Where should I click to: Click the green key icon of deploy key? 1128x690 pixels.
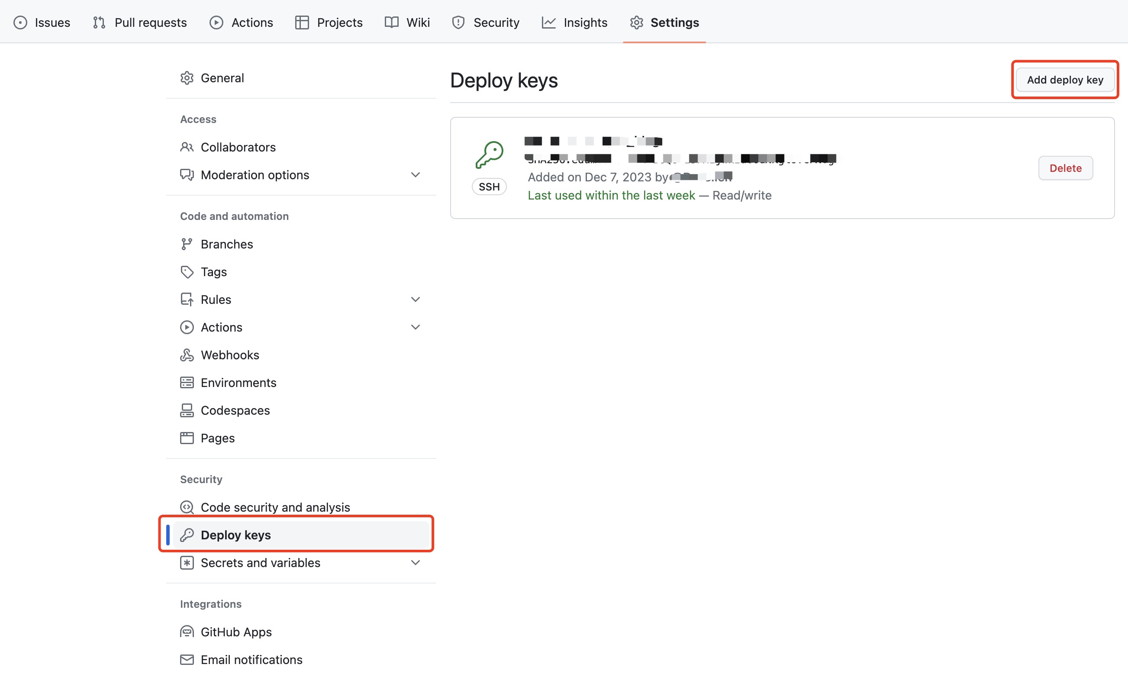[x=489, y=155]
